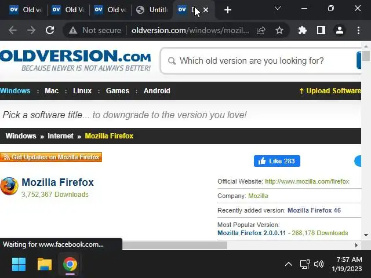
Task: Click the Not secure warning icon
Action: pyautogui.click(x=73, y=30)
